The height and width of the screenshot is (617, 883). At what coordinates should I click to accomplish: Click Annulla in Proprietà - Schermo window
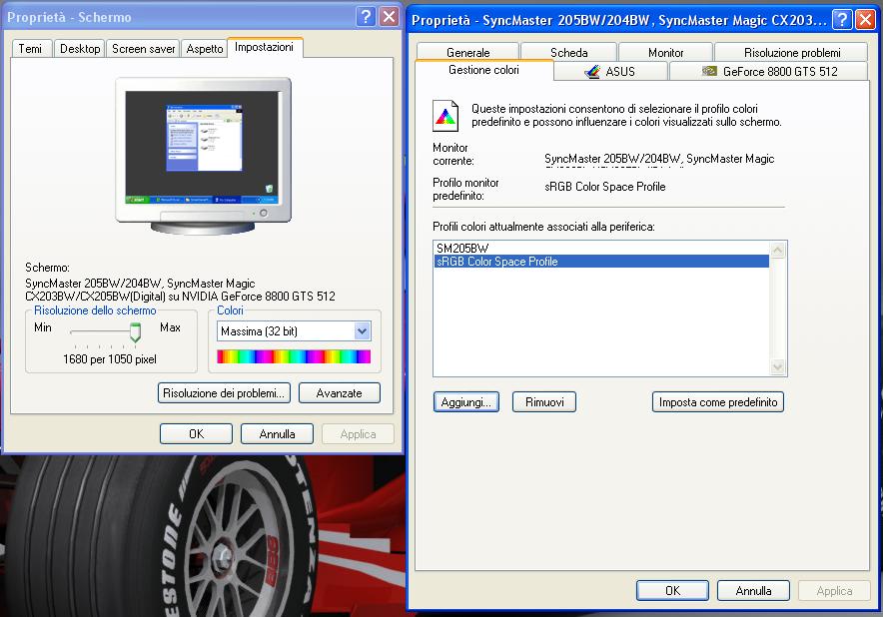[277, 434]
